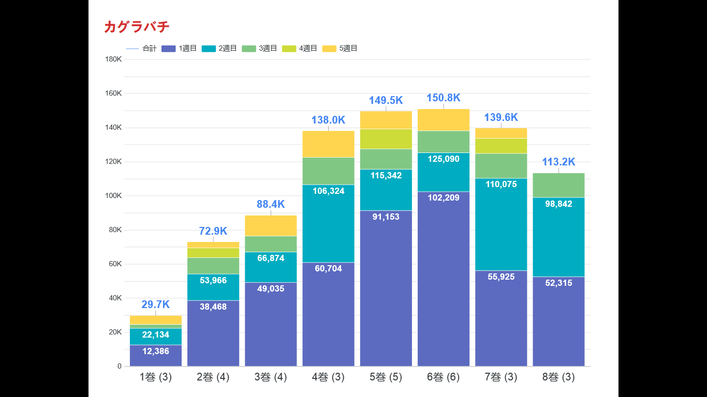Image resolution: width=707 pixels, height=397 pixels.
Task: Toggle the 2週目 teal legend item
Action: (x=219, y=49)
